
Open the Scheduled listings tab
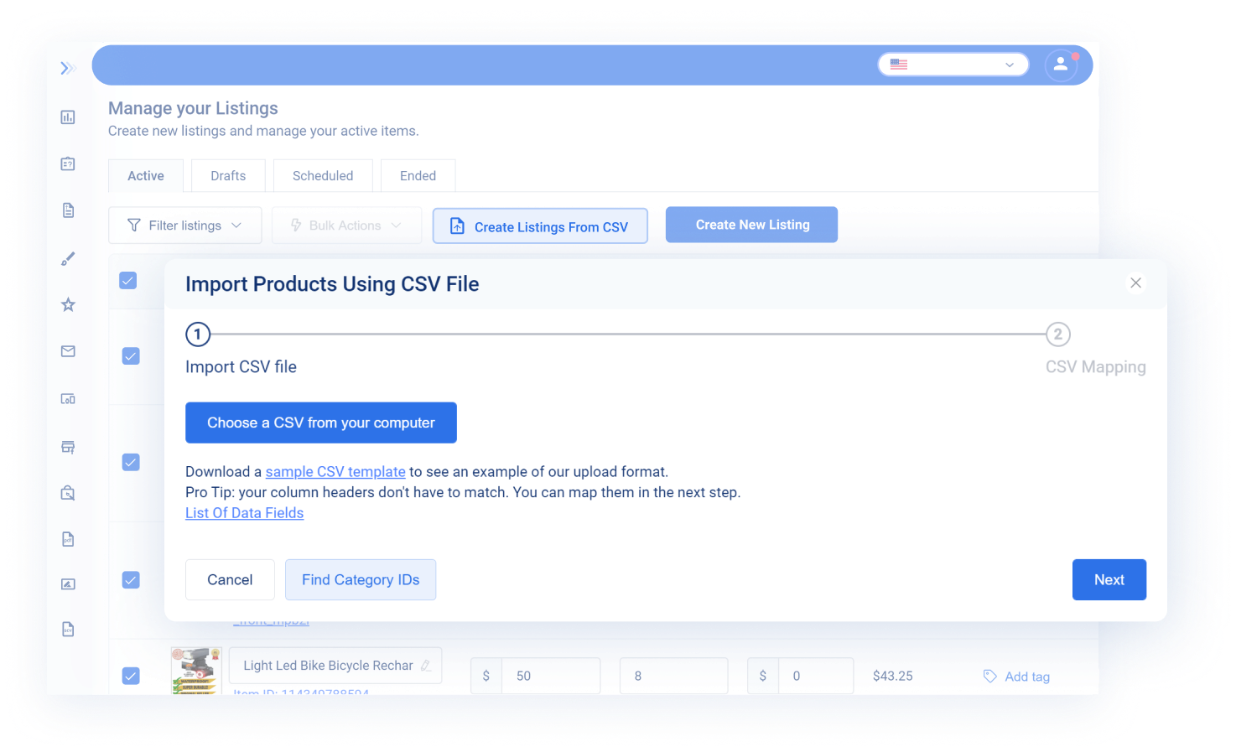(323, 175)
